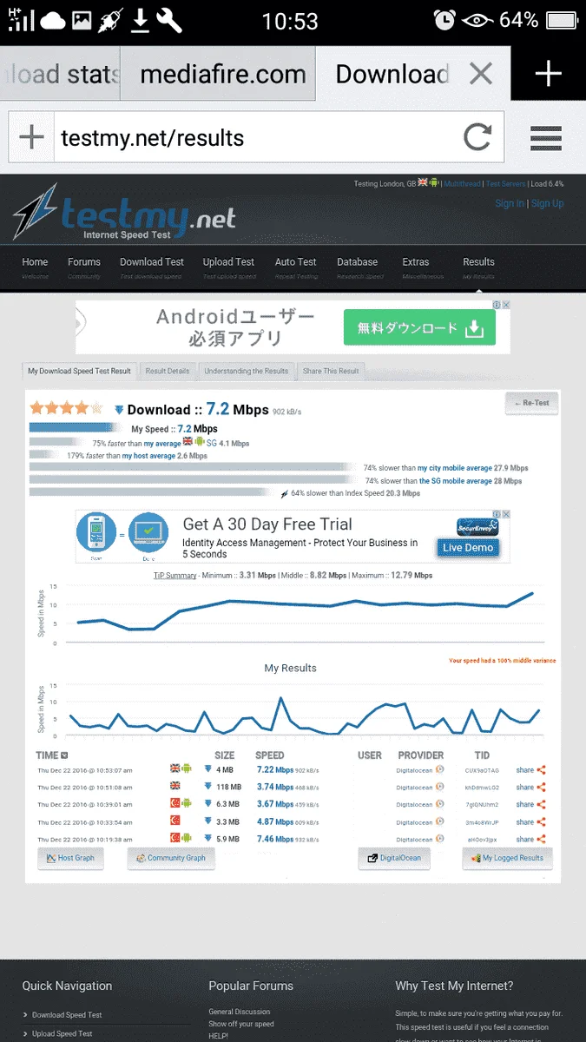
Task: Click the star rating icons
Action: pyautogui.click(x=67, y=408)
